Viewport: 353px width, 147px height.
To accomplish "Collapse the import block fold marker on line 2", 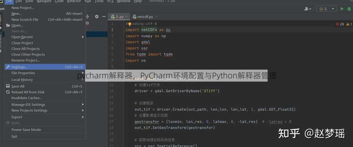I will click(x=124, y=30).
